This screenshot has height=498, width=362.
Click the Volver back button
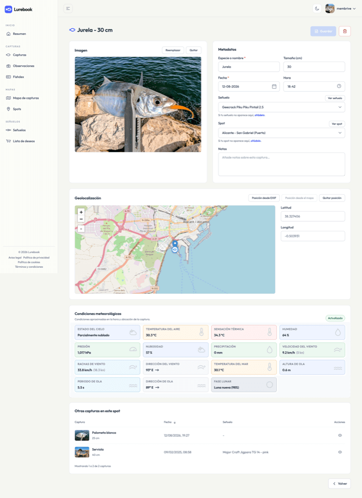(x=339, y=484)
